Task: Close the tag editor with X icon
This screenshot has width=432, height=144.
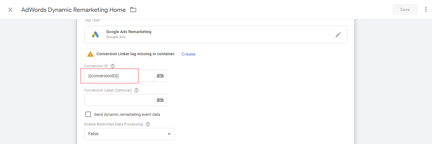Action: [x=10, y=10]
